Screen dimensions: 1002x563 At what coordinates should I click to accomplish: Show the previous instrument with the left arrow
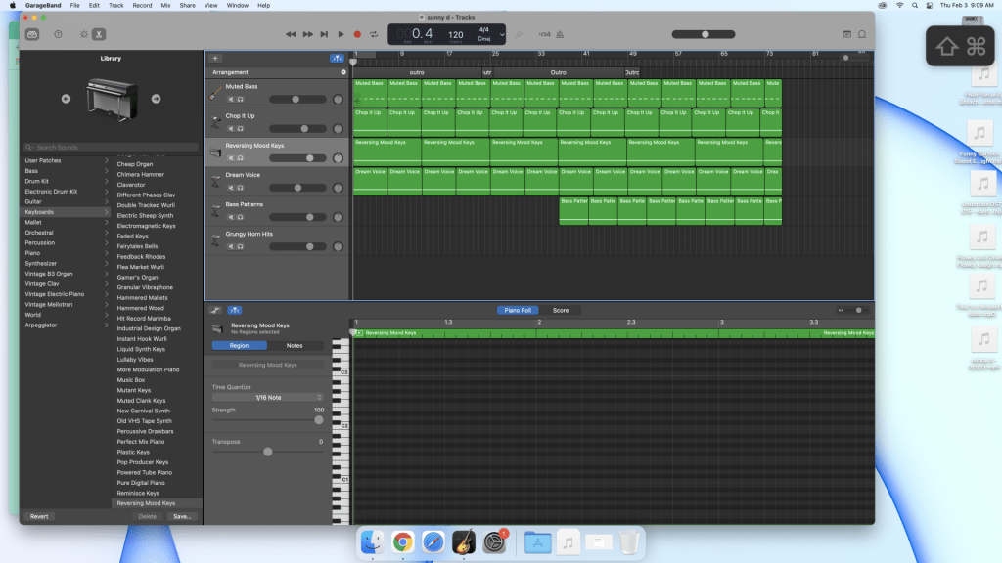coord(66,99)
